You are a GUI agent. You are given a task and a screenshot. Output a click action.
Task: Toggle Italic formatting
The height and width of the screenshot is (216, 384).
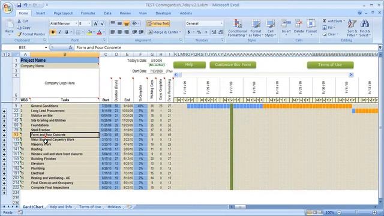click(59, 32)
